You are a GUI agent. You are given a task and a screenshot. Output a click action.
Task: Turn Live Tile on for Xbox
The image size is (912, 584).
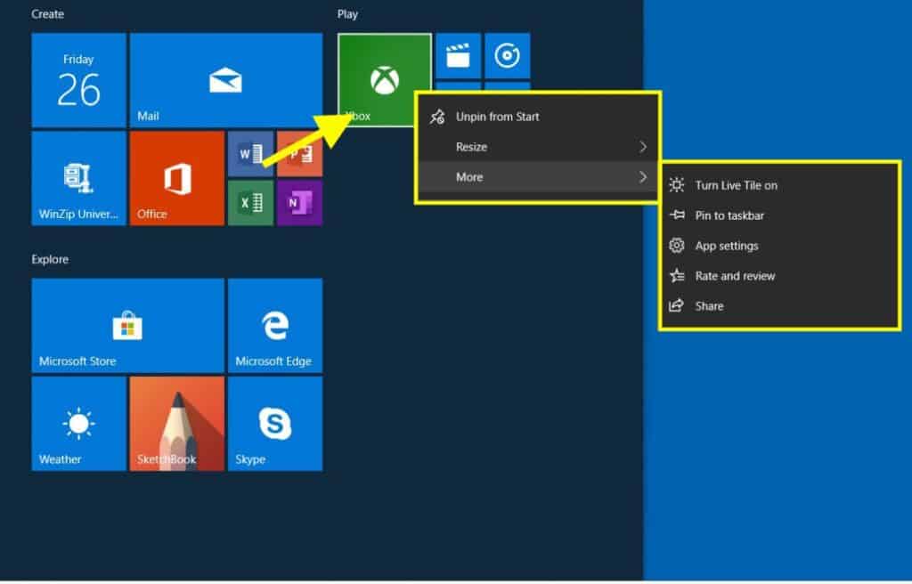pos(736,185)
